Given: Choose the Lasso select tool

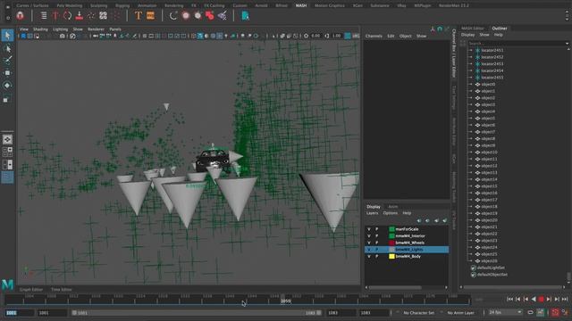Looking at the screenshot, I should (x=7, y=48).
